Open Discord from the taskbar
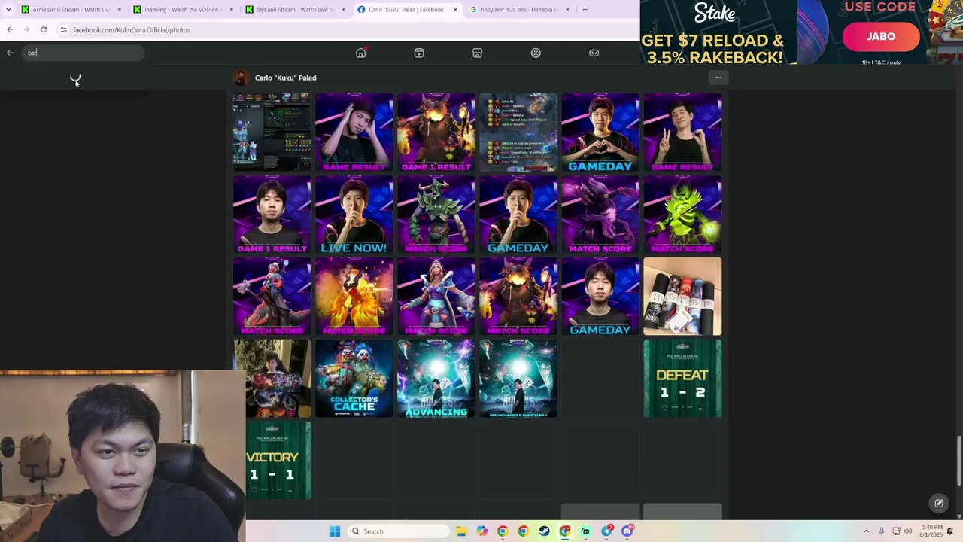 627,531
